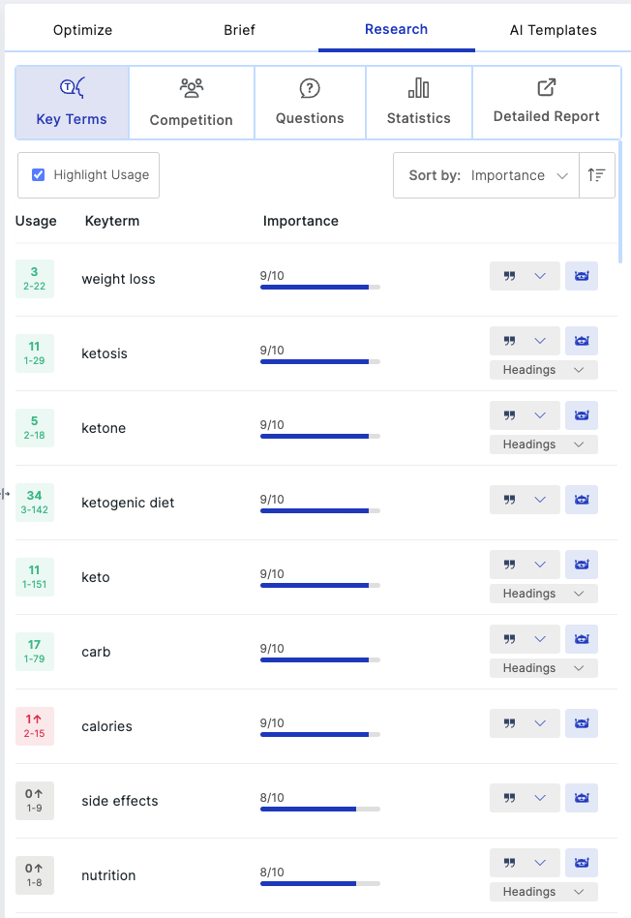Click the quote icon for weight loss
Image resolution: width=631 pixels, height=918 pixels.
[x=510, y=276]
